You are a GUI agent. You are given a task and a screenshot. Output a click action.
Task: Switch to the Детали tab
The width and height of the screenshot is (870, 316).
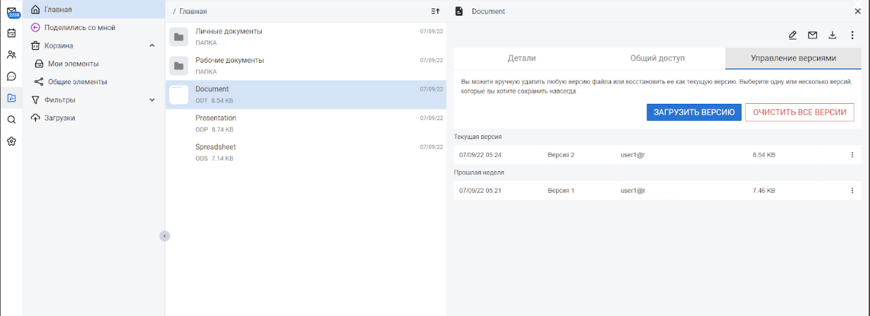[x=522, y=58]
